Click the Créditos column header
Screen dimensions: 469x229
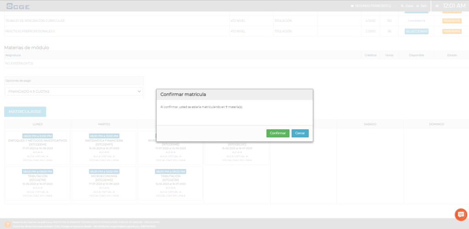[x=371, y=55]
